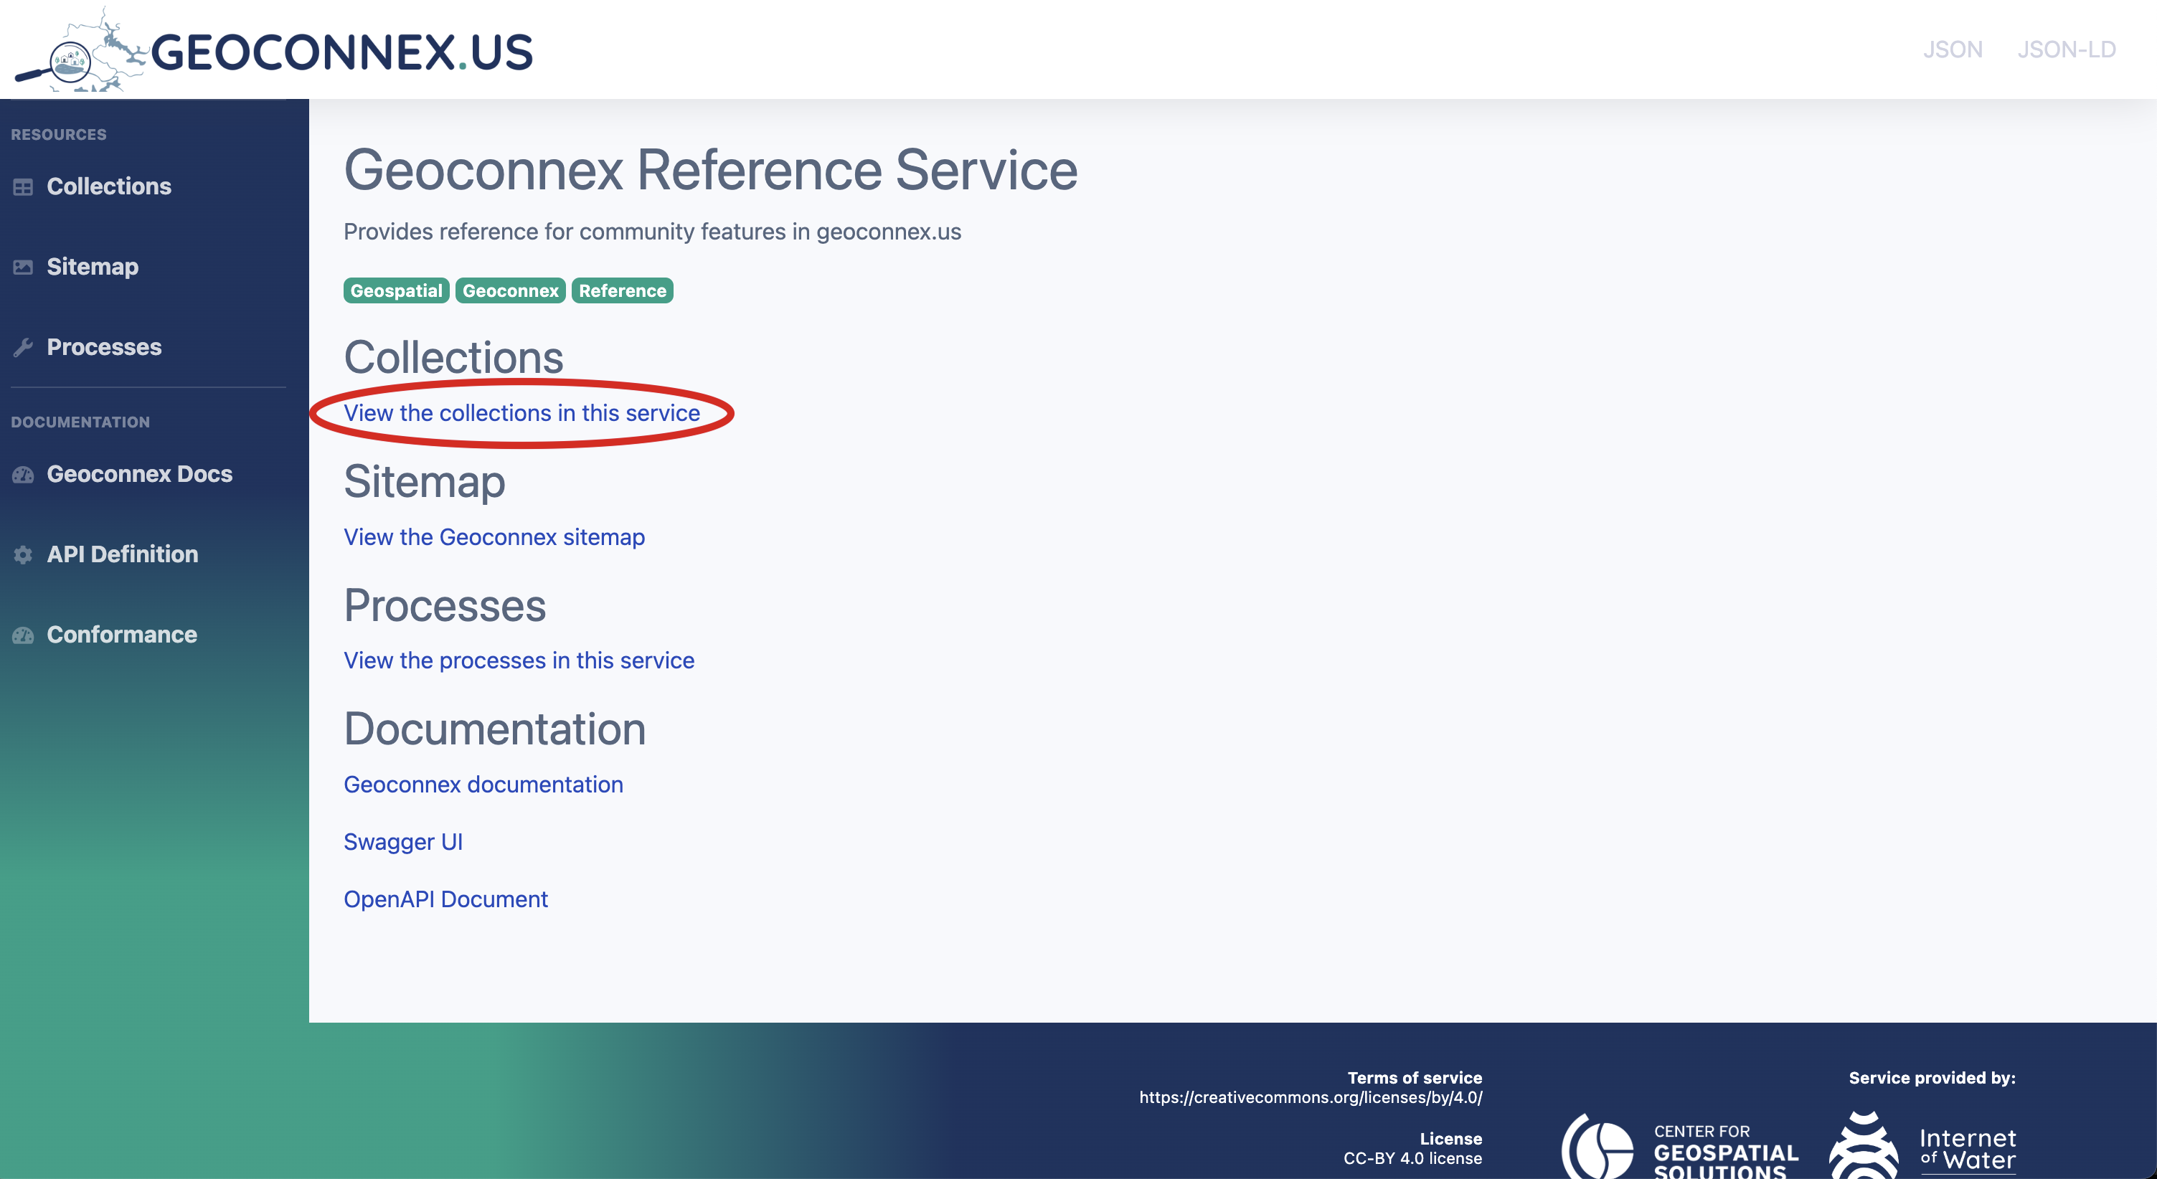Open the Swagger UI link
Viewport: 2157px width, 1179px height.
click(402, 841)
